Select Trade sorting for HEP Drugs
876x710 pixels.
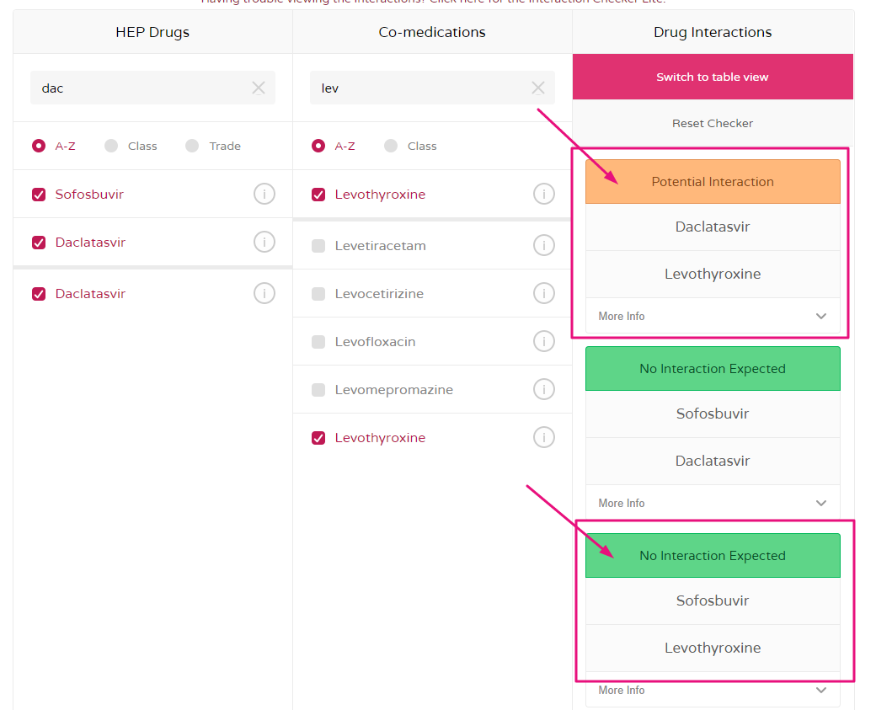(x=192, y=146)
